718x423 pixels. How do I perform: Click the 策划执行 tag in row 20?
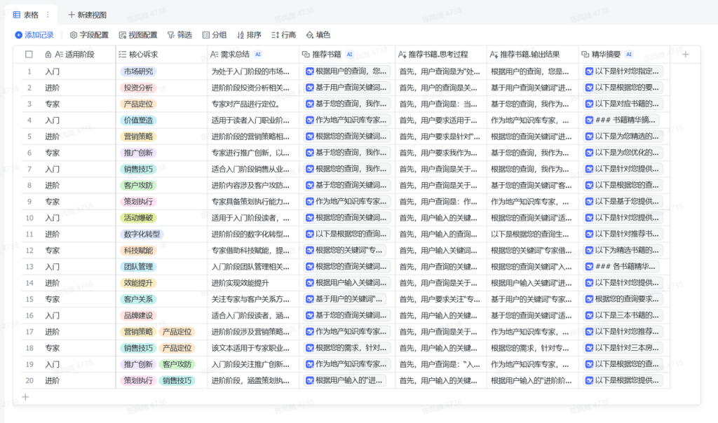[x=138, y=380]
